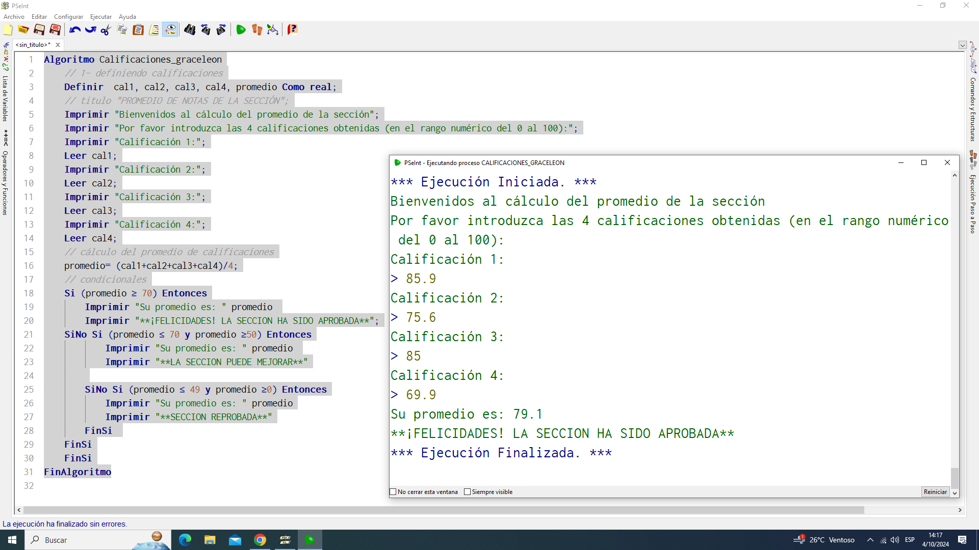
Task: Click the step-by-step execution feet icon
Action: click(257, 30)
